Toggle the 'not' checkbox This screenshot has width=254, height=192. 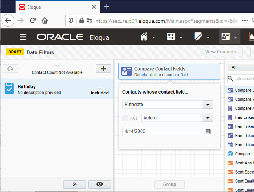125,118
